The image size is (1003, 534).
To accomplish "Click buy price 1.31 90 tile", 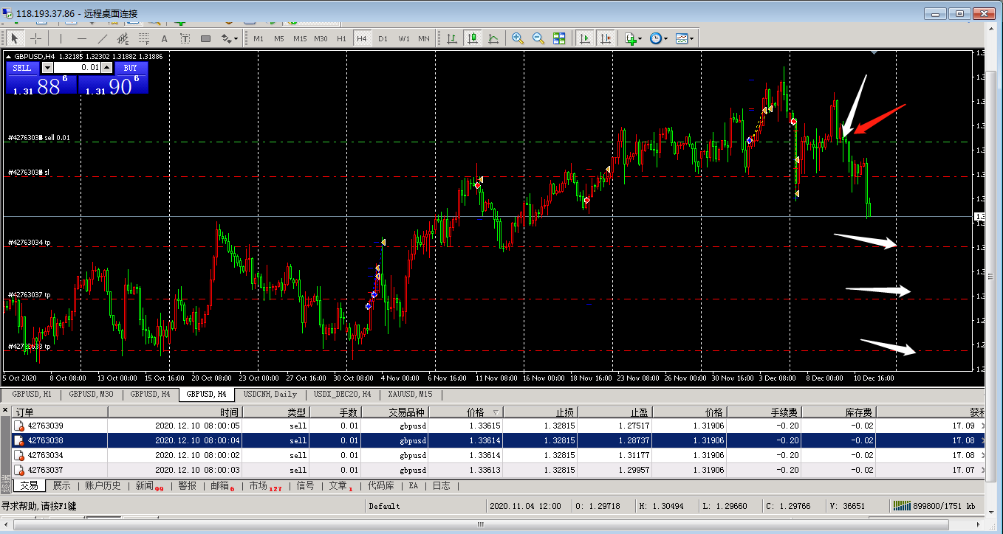I will 113,84.
